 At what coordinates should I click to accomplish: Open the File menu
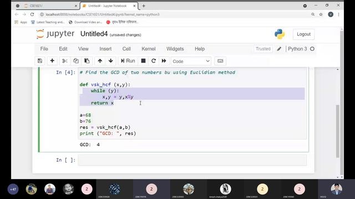tap(44, 49)
